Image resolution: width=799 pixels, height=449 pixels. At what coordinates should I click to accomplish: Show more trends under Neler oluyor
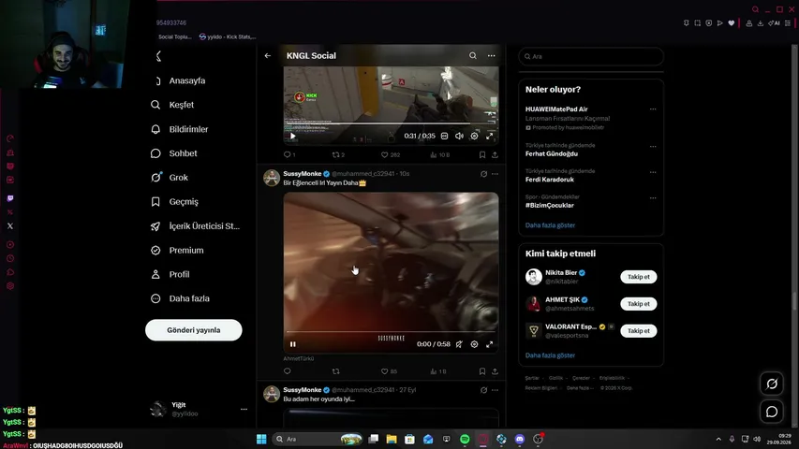click(x=550, y=225)
